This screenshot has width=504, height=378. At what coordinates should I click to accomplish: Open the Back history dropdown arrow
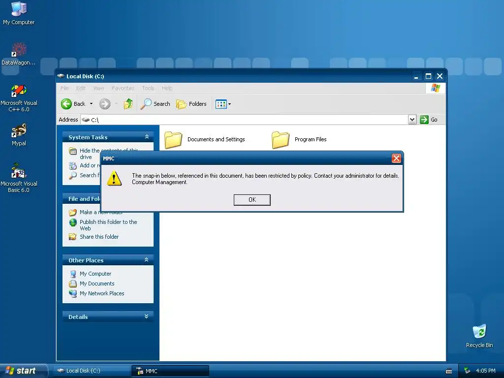point(91,104)
